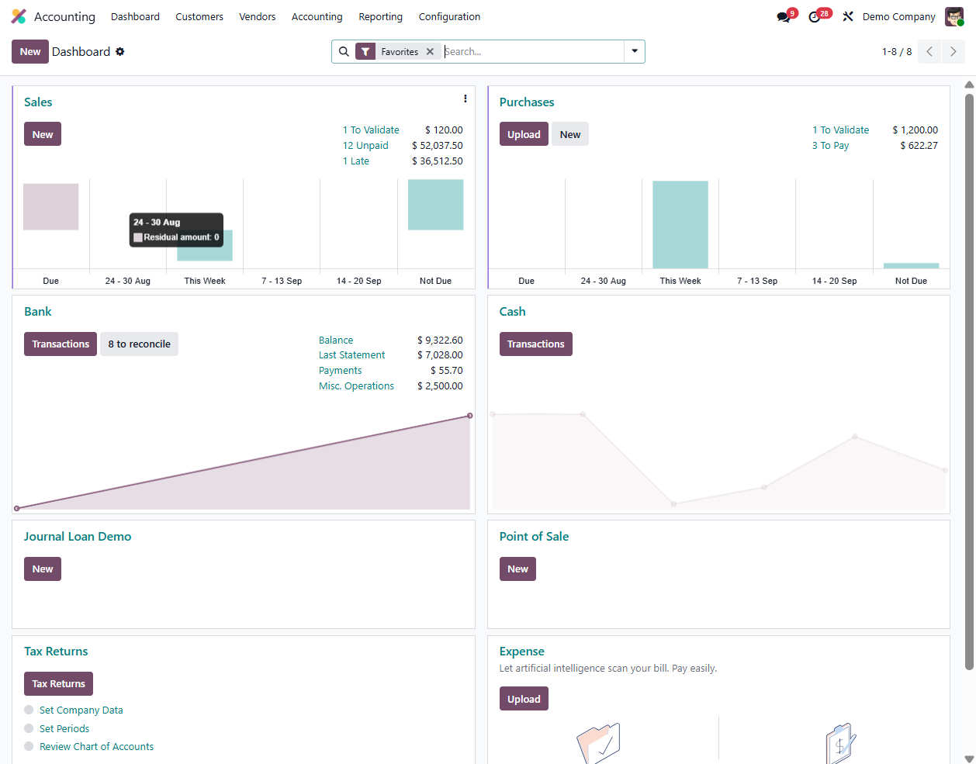
Task: Open the 12 Unpaid invoices link
Action: 365,146
